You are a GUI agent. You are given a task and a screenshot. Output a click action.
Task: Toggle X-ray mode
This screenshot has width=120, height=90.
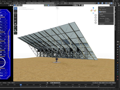(x=106, y=3)
